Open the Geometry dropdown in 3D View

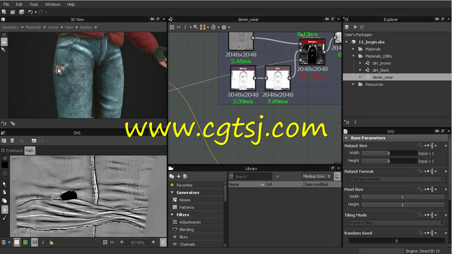tap(12, 27)
